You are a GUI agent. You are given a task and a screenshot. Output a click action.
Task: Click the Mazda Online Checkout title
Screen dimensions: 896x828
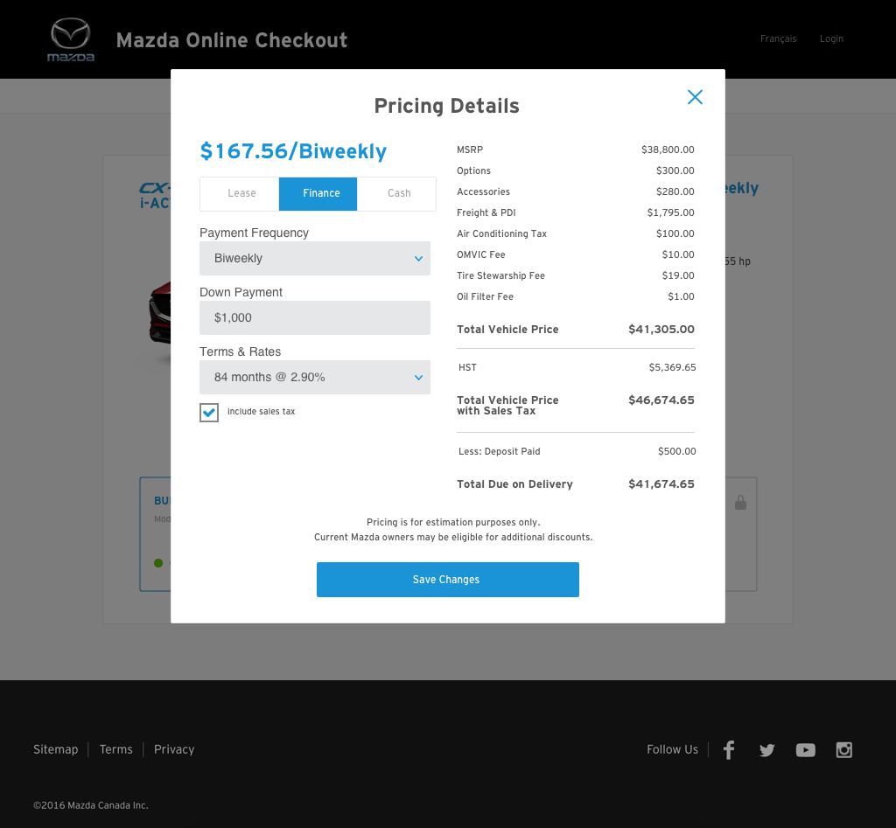231,40
